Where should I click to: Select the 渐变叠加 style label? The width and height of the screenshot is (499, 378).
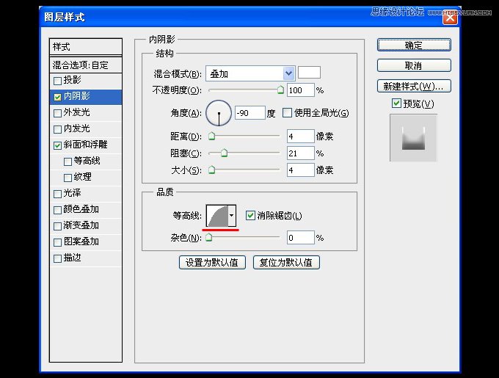[81, 225]
